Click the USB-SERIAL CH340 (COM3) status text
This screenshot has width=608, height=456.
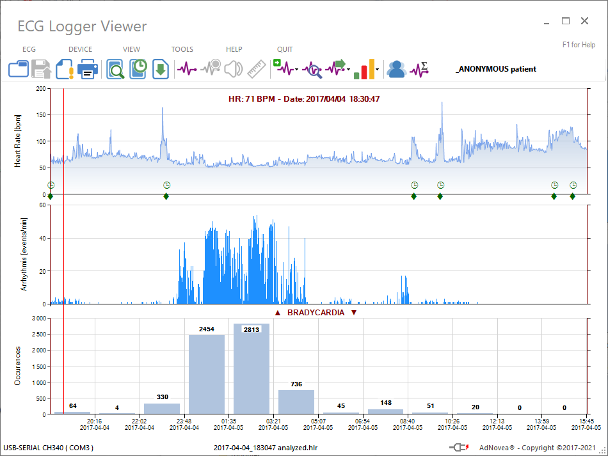tap(48, 448)
